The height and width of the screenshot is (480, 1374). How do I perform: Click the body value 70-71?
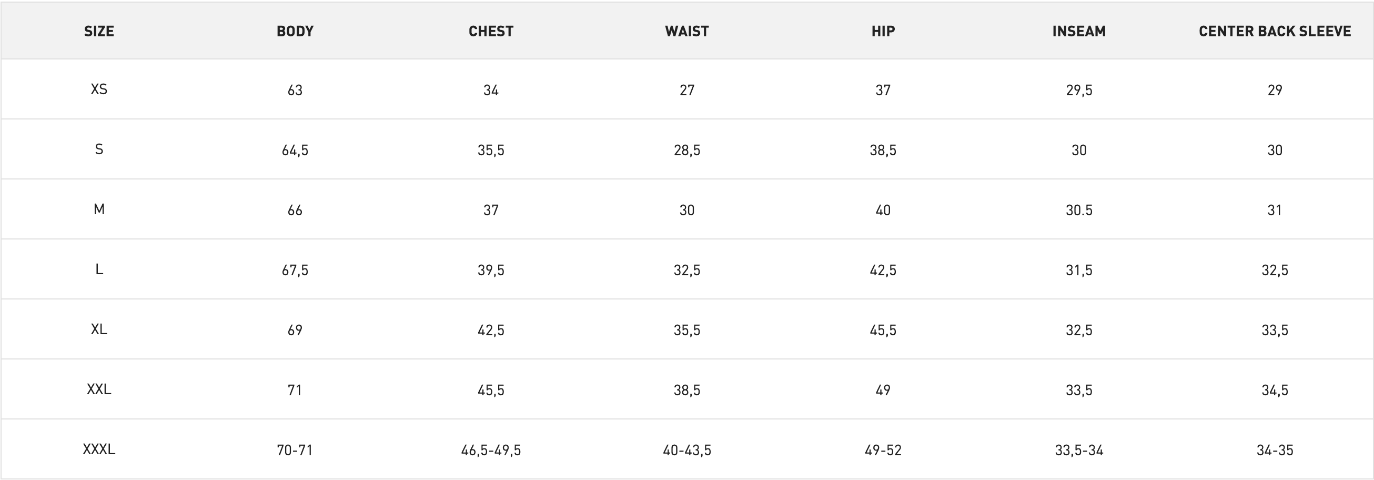295,450
